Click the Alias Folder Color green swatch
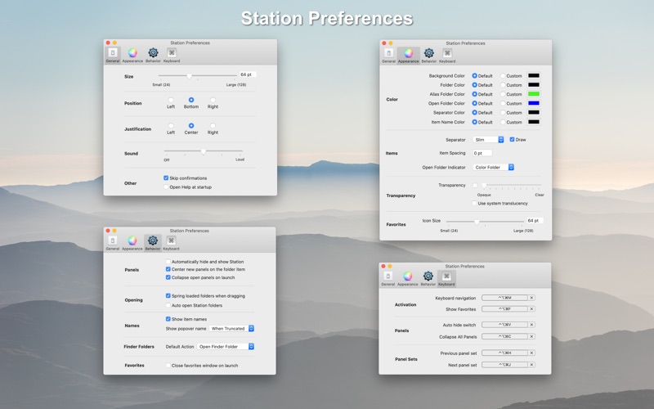Screen dimensions: 654x409 click(x=534, y=94)
